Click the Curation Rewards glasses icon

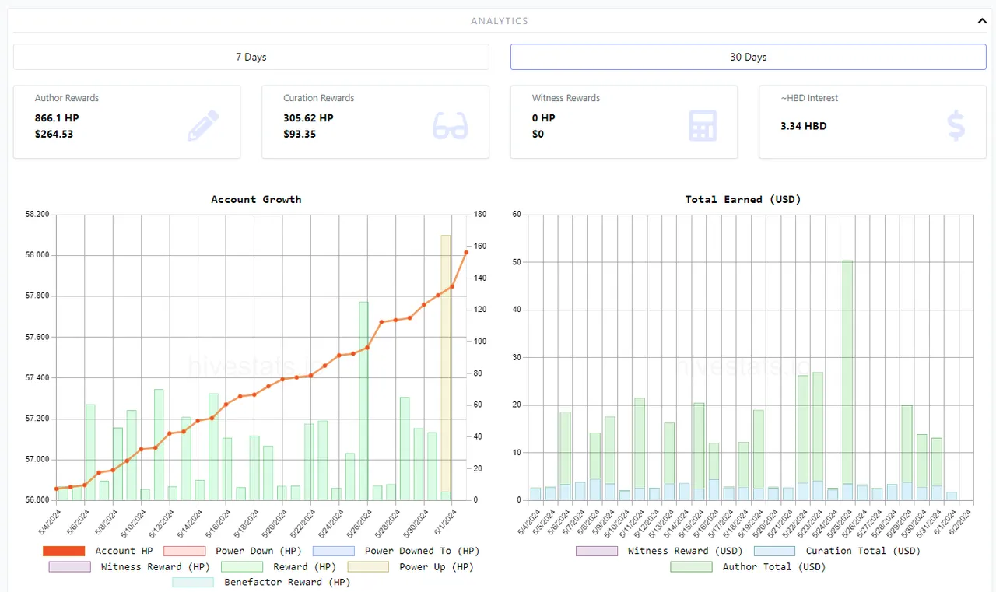point(451,126)
